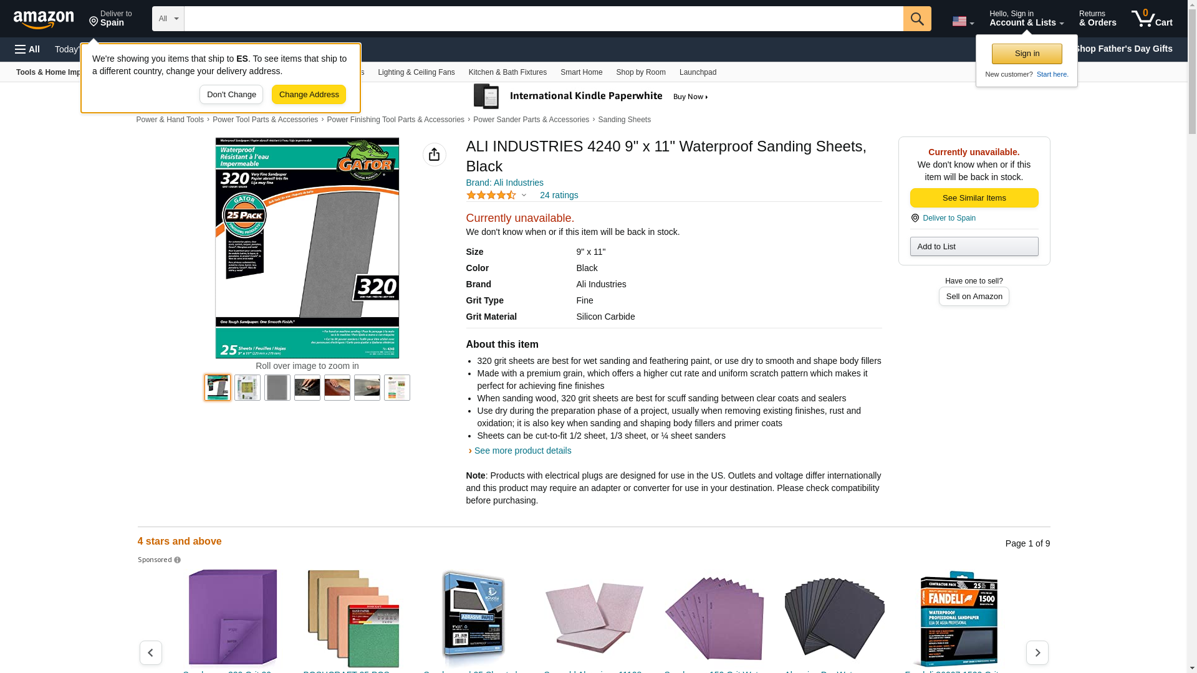
Task: Open the 24 ratings link
Action: pos(559,195)
